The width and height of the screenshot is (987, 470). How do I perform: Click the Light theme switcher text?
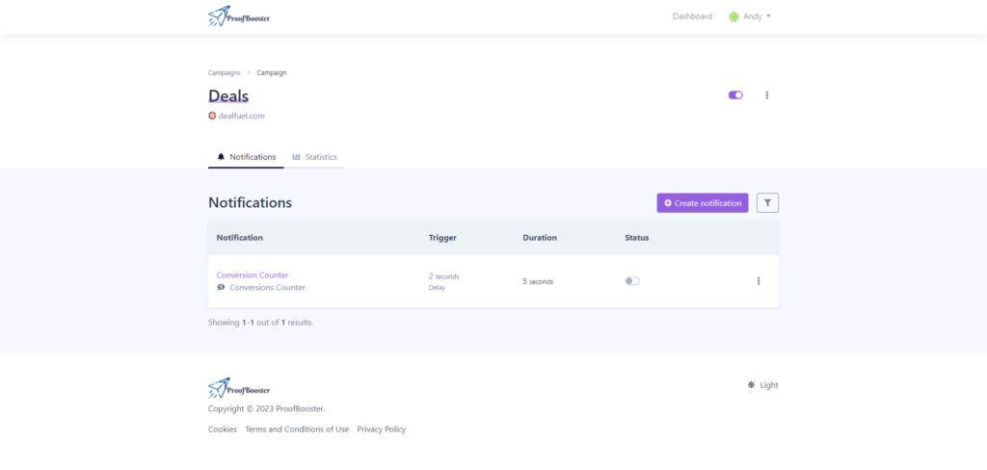click(768, 385)
